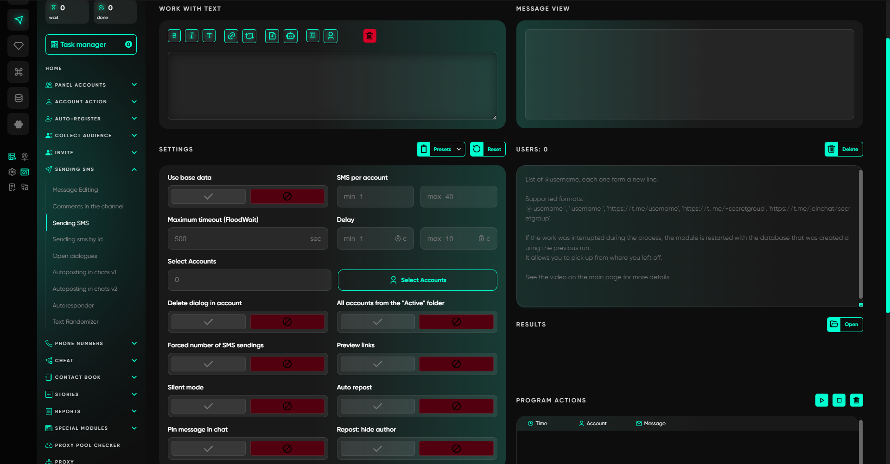Image resolution: width=890 pixels, height=464 pixels.
Task: Clear text with the red trash icon
Action: coord(370,36)
